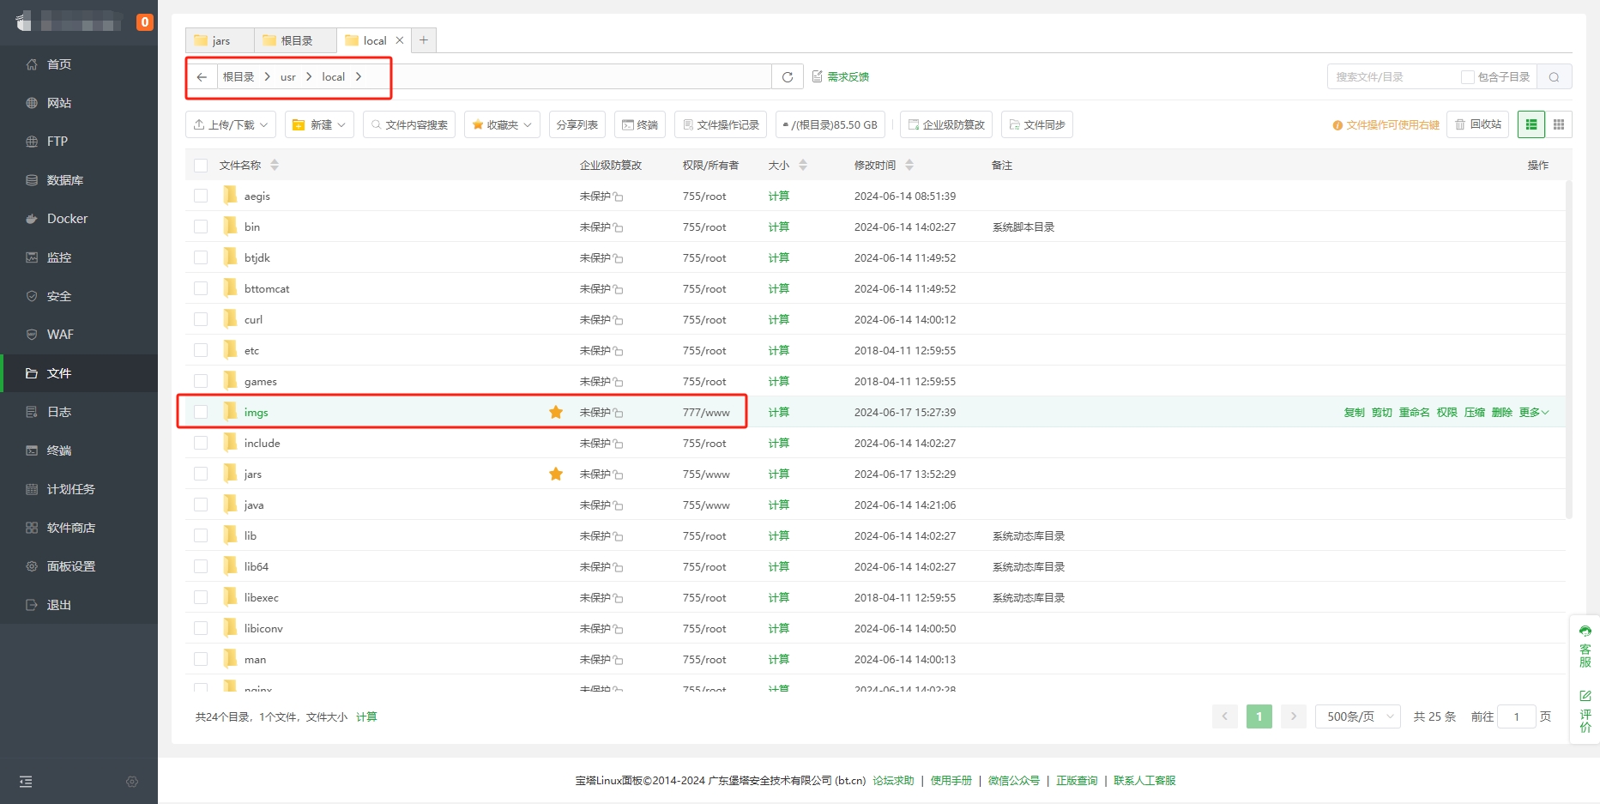1600x804 pixels.
Task: Open Docker in the sidebar
Action: pos(67,219)
